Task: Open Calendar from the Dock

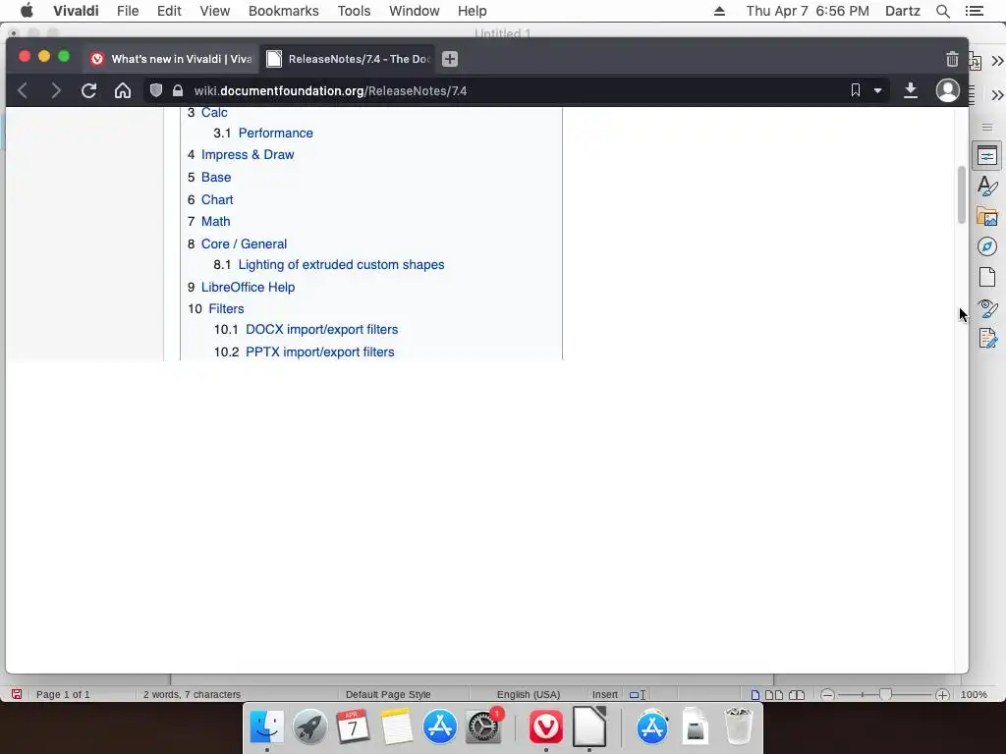Action: [x=353, y=727]
